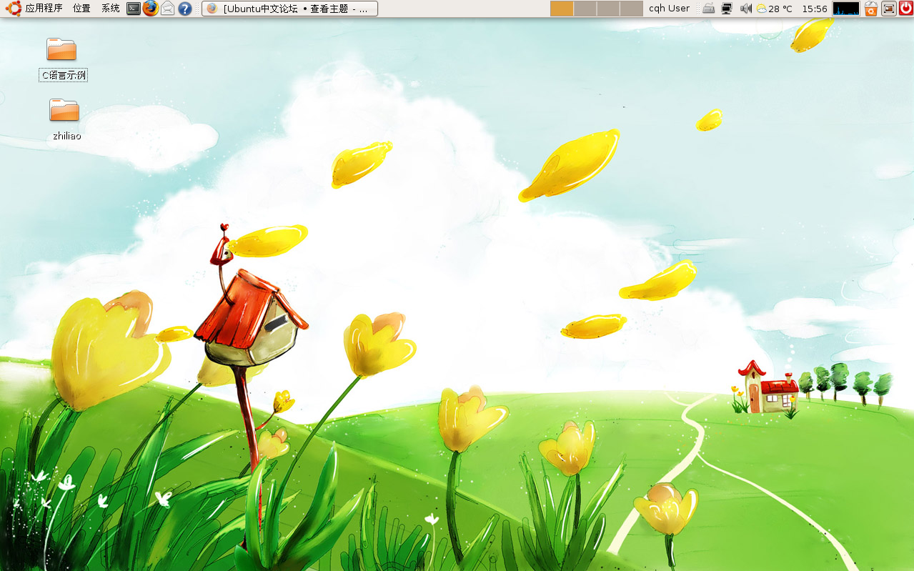The height and width of the screenshot is (571, 914).
Task: Select the C语言示例 desktop folder
Action: pos(61,49)
